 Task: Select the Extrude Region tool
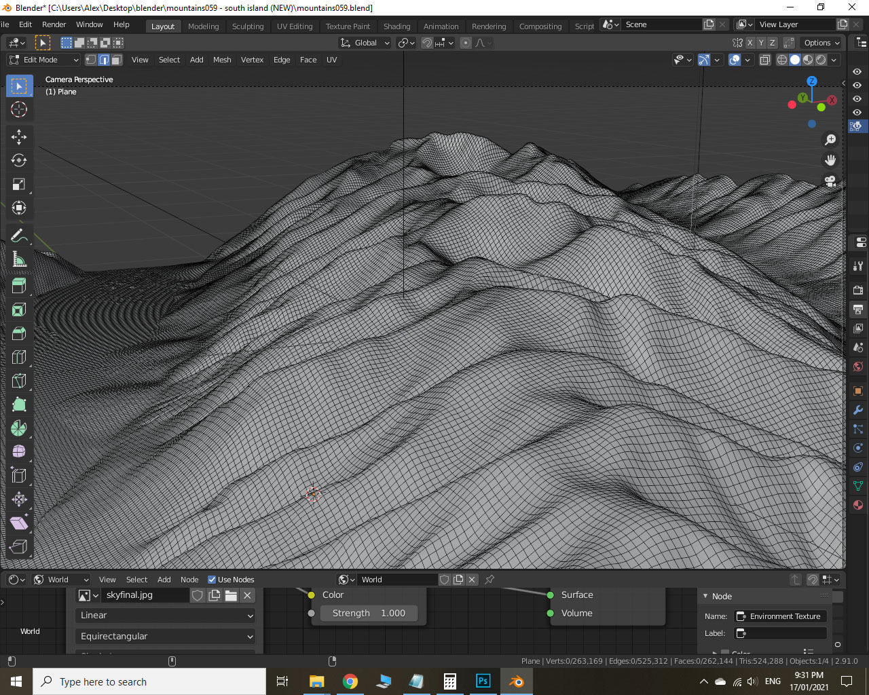(19, 286)
